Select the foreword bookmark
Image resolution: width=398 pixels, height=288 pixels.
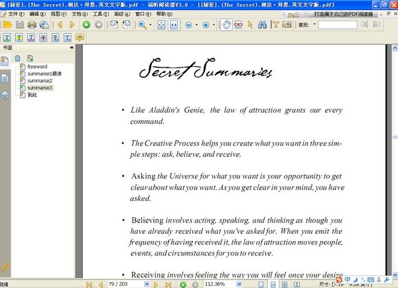tap(37, 67)
